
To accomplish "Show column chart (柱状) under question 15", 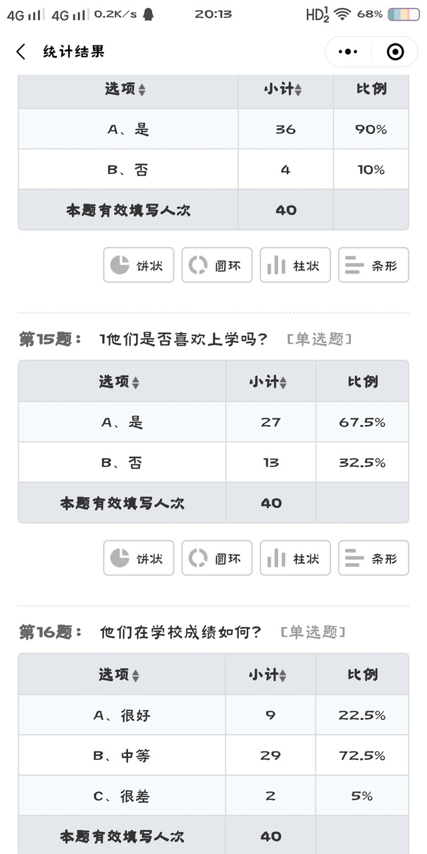I will 295,558.
